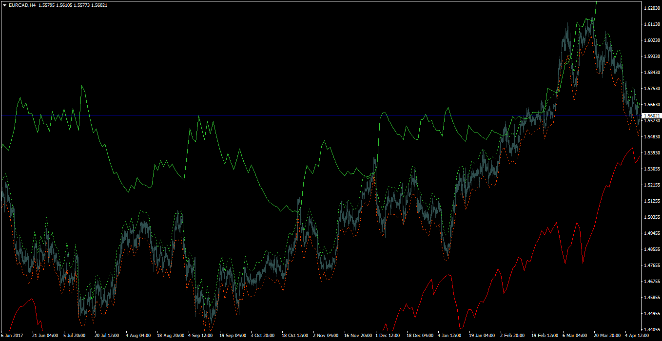Click time axis label 19 Feb 12:00
Image resolution: width=662 pixels, height=341 pixels.
tap(545, 336)
